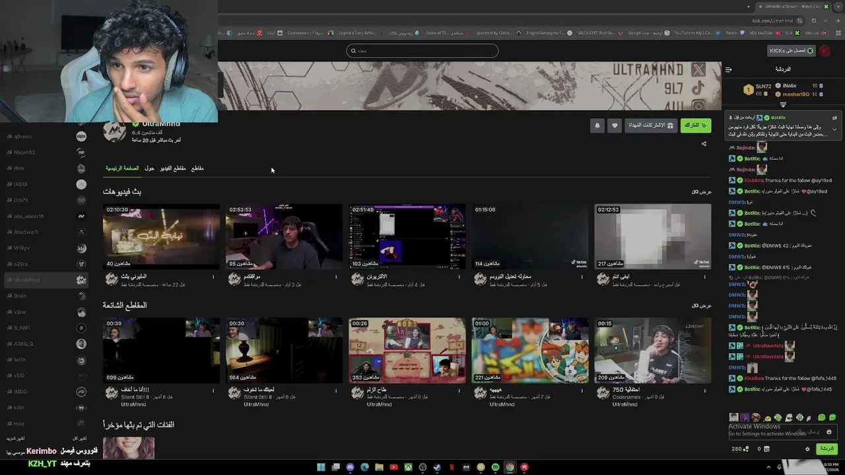Image resolution: width=845 pixels, height=475 pixels.
Task: Click the search box at top
Action: click(422, 51)
